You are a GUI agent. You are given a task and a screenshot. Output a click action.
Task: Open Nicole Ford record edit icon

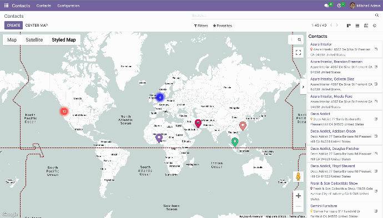click(x=376, y=102)
